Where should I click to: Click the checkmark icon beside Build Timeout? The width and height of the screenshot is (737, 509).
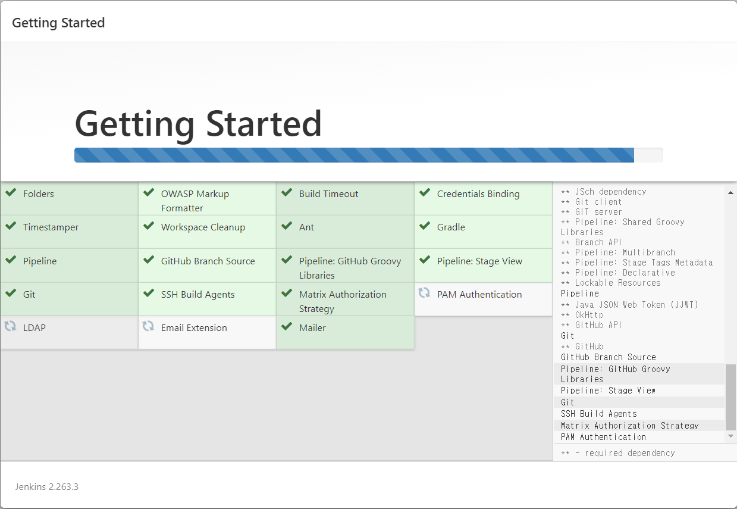point(287,193)
